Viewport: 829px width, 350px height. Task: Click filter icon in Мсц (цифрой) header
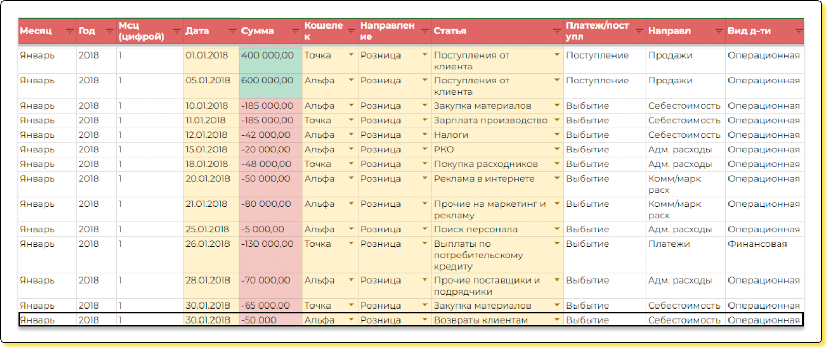[x=177, y=31]
